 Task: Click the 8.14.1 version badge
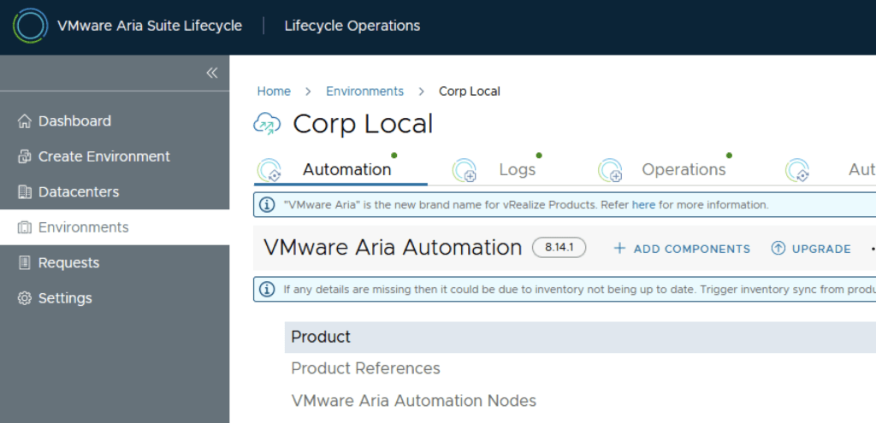tap(559, 248)
